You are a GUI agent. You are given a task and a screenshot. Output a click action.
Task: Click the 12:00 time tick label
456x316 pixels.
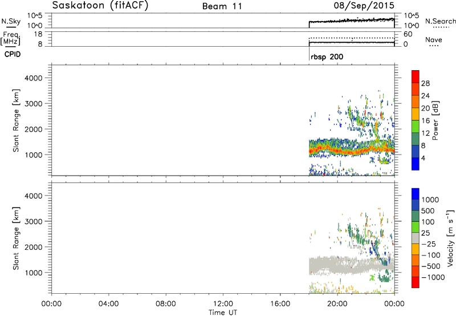pos(223,304)
